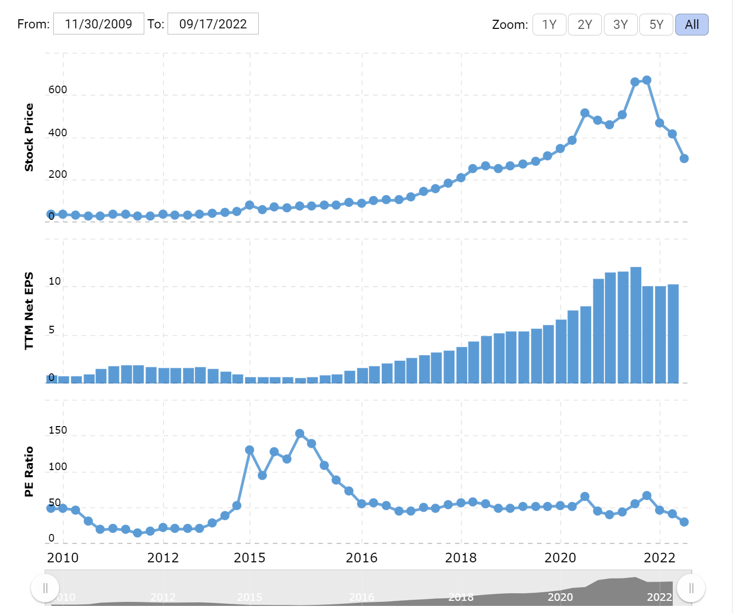Click the first stock price data point
Image resolution: width=734 pixels, height=613 pixels.
(x=51, y=214)
